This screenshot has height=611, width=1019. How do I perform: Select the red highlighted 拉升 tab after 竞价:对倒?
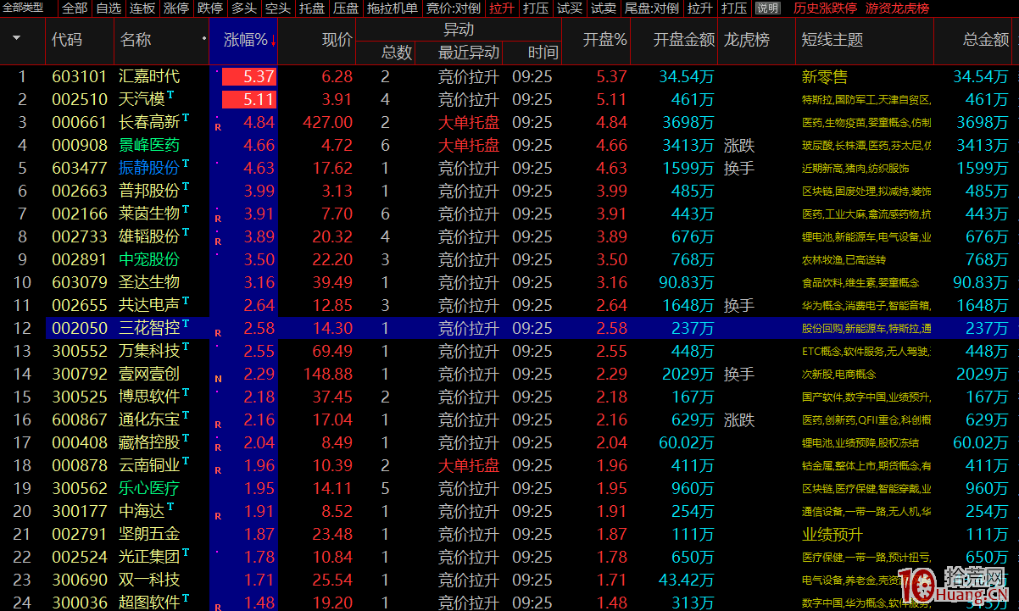click(x=502, y=8)
